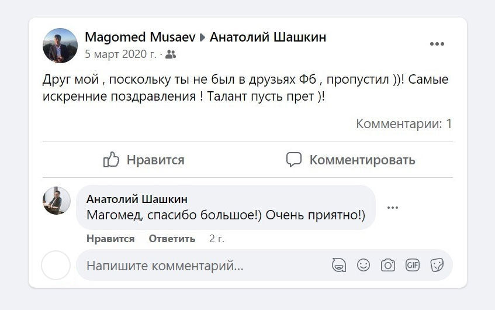Click the thumbs-up like icon
This screenshot has height=310, width=495.
111,160
